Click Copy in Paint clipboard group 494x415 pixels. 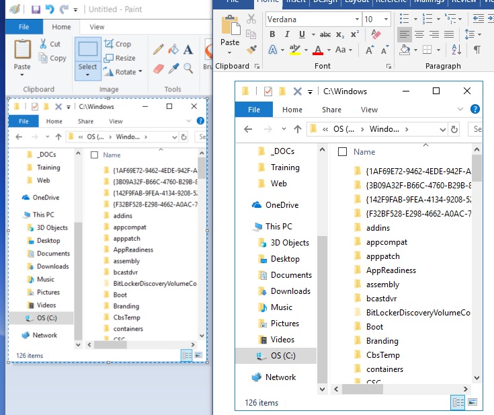tap(52, 58)
